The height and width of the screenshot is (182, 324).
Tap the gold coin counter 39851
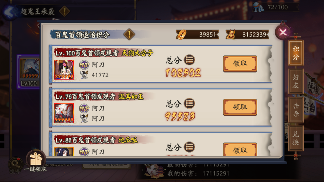click(197, 34)
